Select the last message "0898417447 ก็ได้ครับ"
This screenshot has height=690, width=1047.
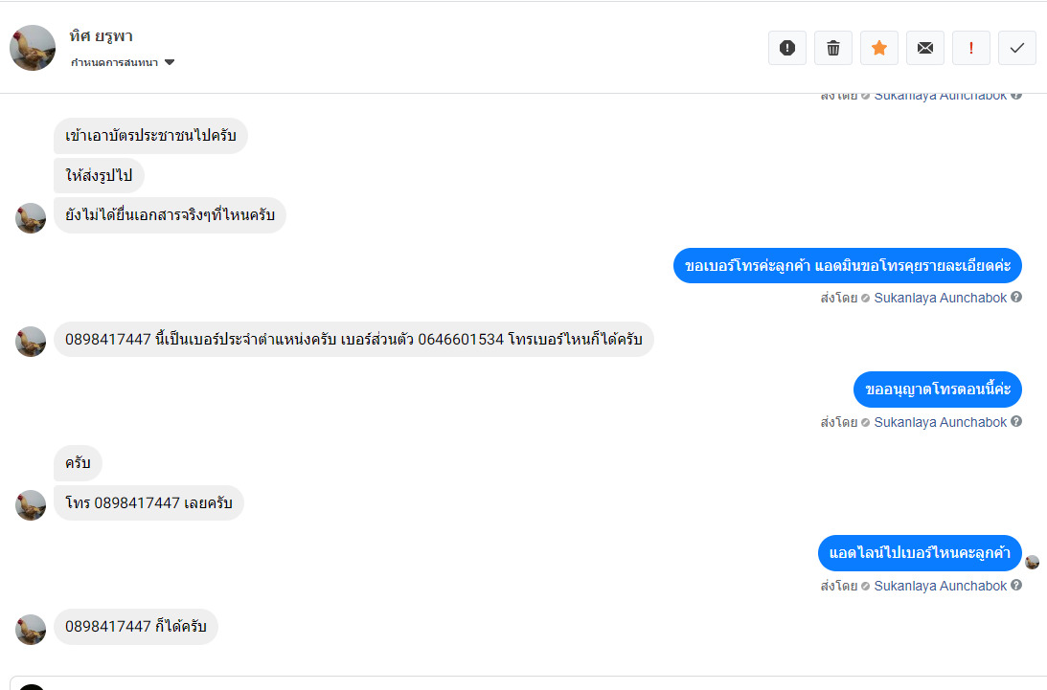tap(136, 627)
